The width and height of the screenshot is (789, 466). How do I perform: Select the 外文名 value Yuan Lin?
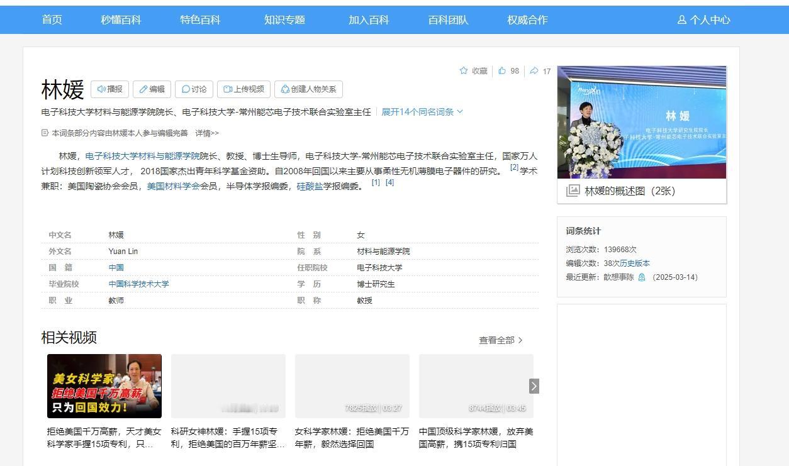123,252
